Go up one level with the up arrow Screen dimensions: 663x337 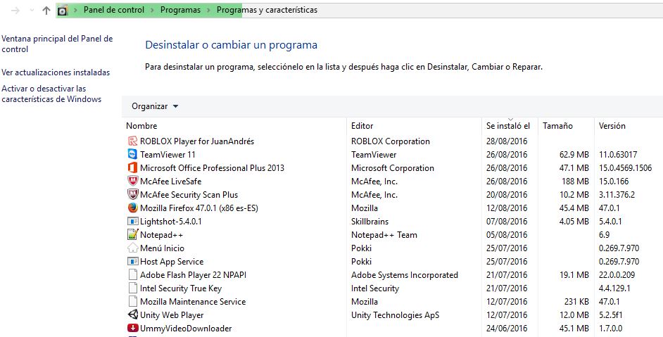[x=46, y=10]
